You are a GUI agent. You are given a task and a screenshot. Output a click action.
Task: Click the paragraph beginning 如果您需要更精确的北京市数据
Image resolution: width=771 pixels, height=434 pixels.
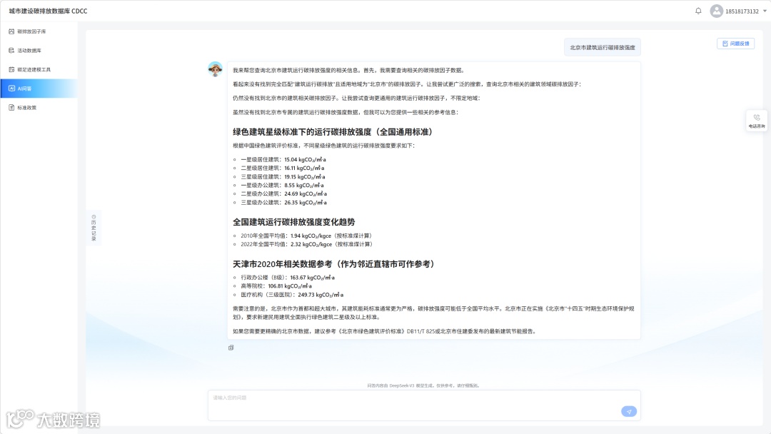pyautogui.click(x=384, y=331)
